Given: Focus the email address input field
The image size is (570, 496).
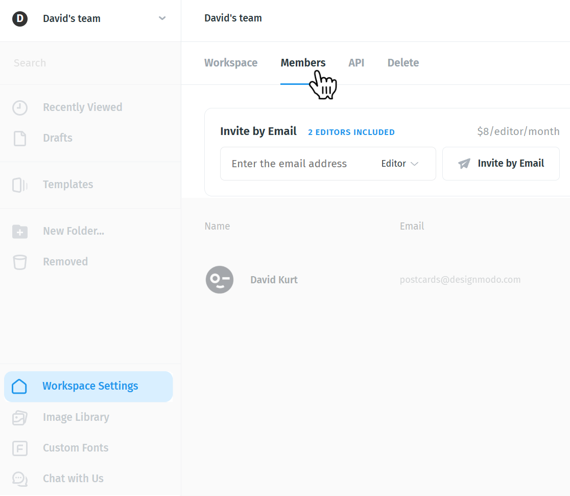Looking at the screenshot, I should (x=298, y=164).
